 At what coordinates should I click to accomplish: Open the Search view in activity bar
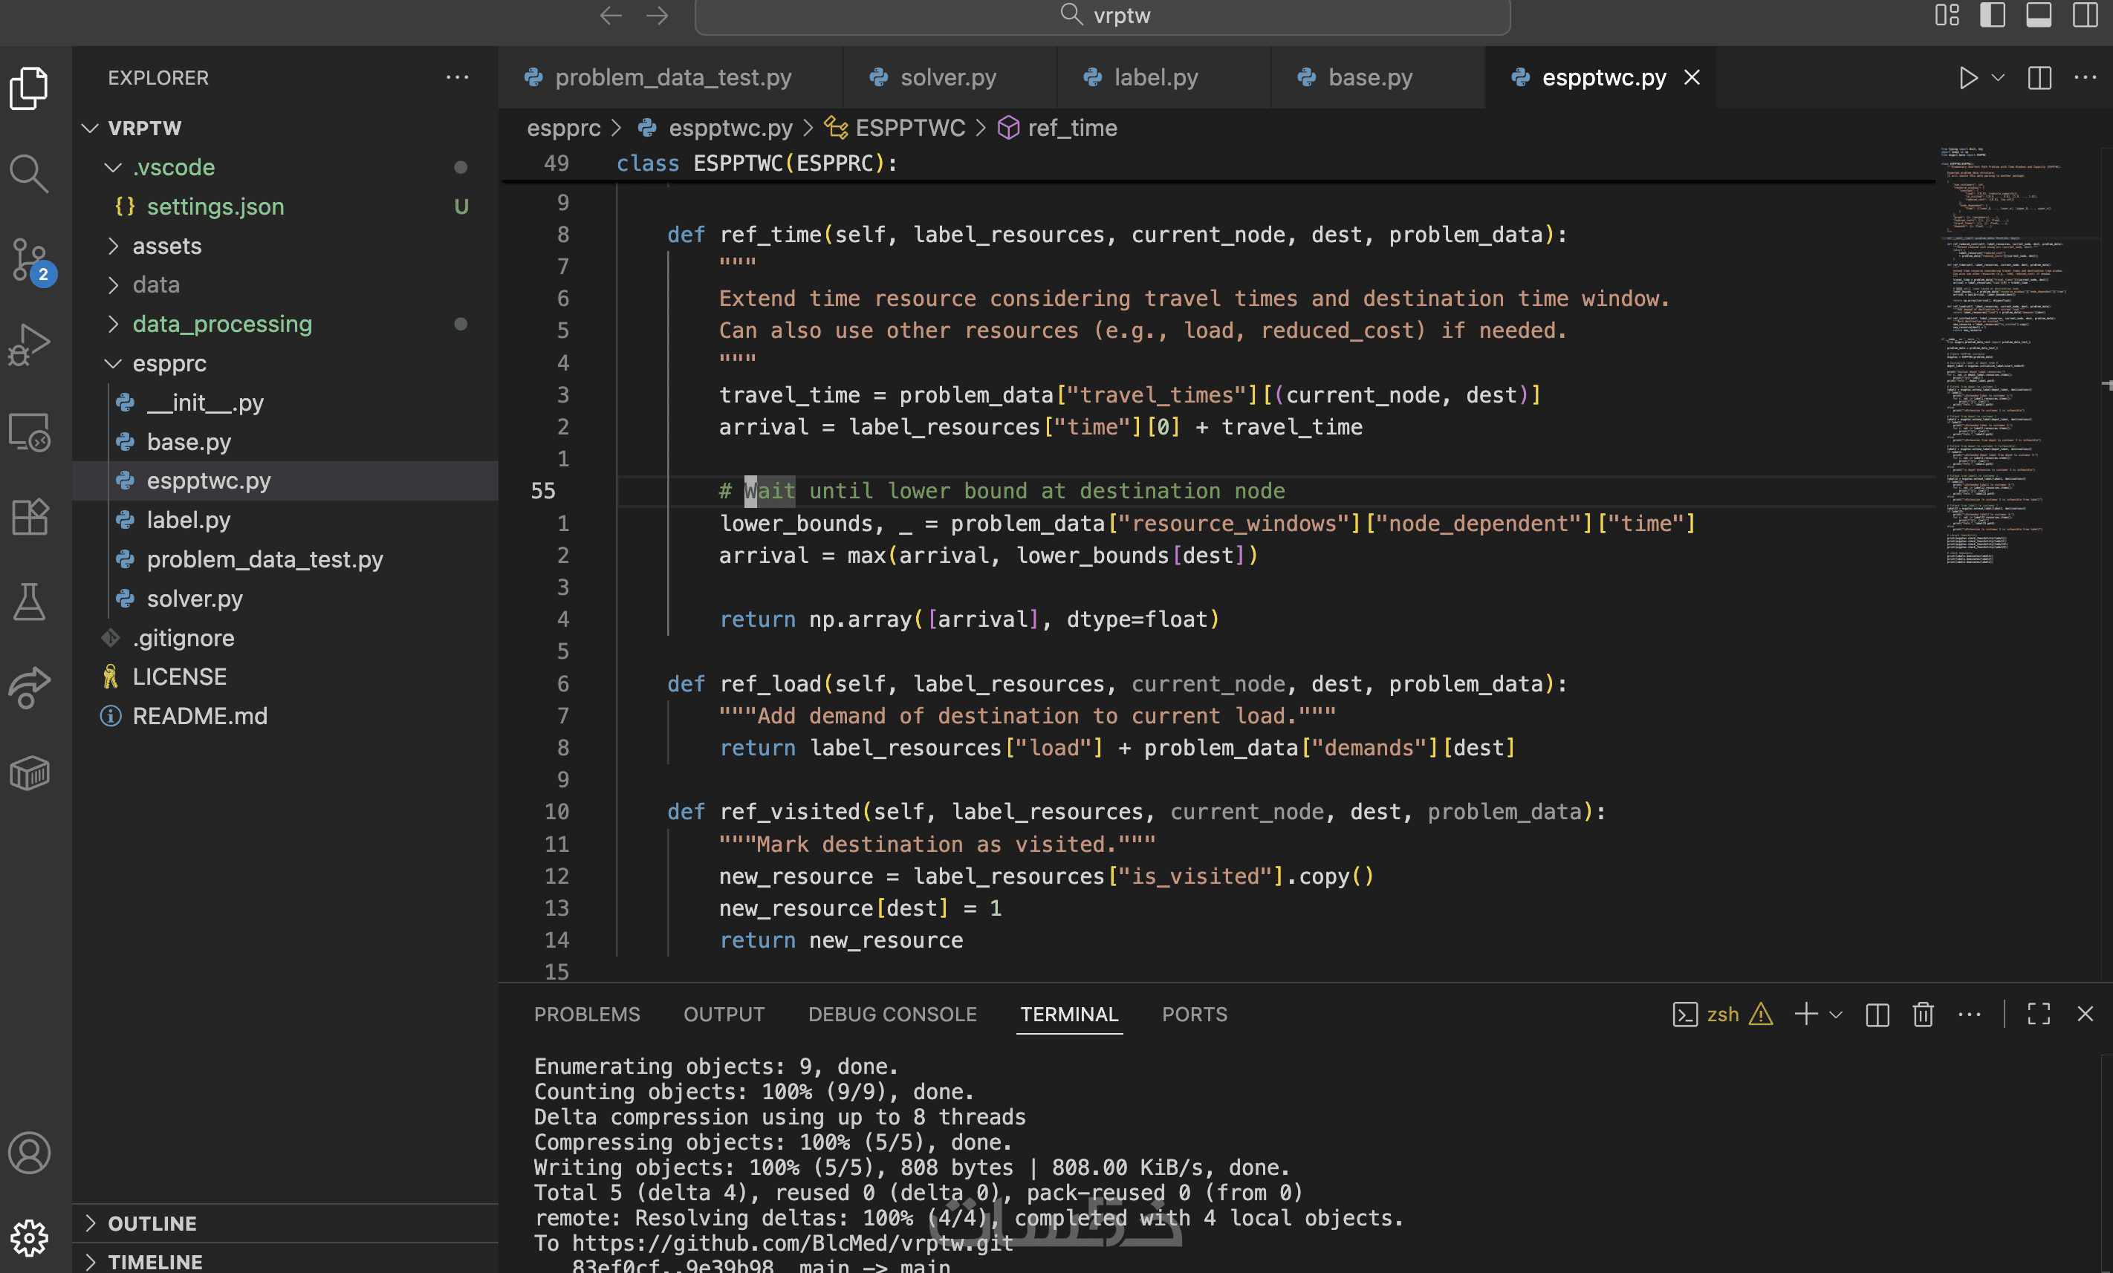coord(29,174)
